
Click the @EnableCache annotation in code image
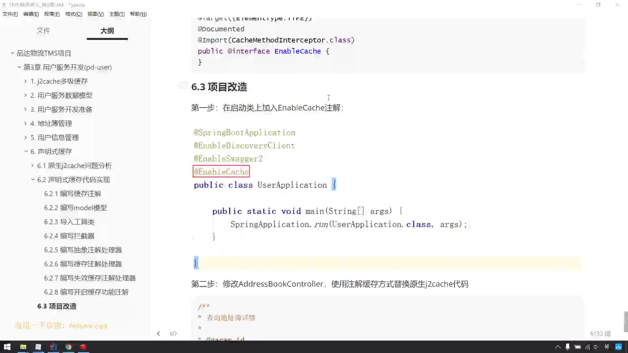221,171
